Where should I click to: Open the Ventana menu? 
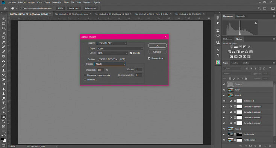coord(87,3)
